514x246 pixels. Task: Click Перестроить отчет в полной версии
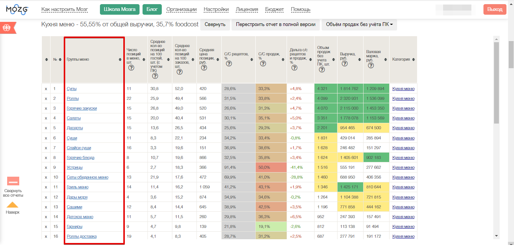[276, 24]
